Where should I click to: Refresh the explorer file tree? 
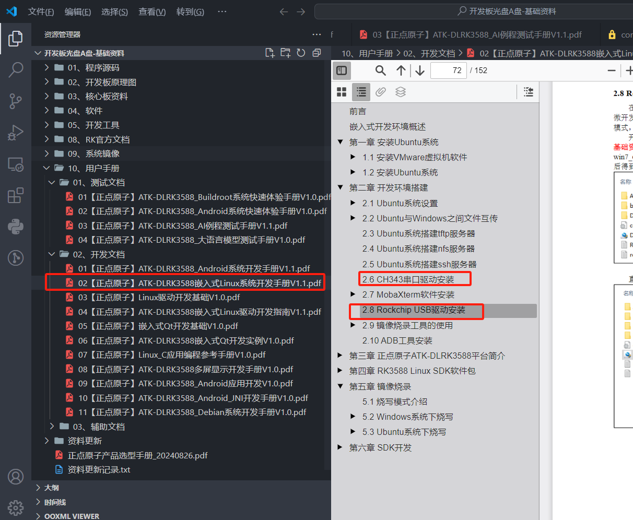[301, 53]
